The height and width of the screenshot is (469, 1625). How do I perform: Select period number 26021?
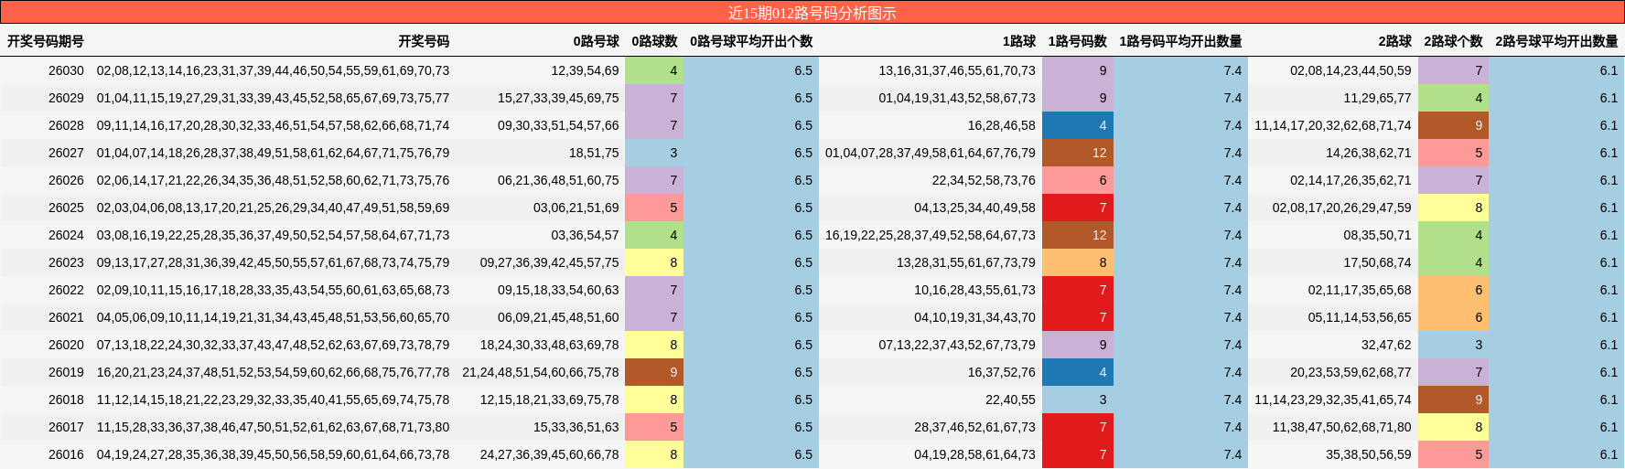pos(66,317)
